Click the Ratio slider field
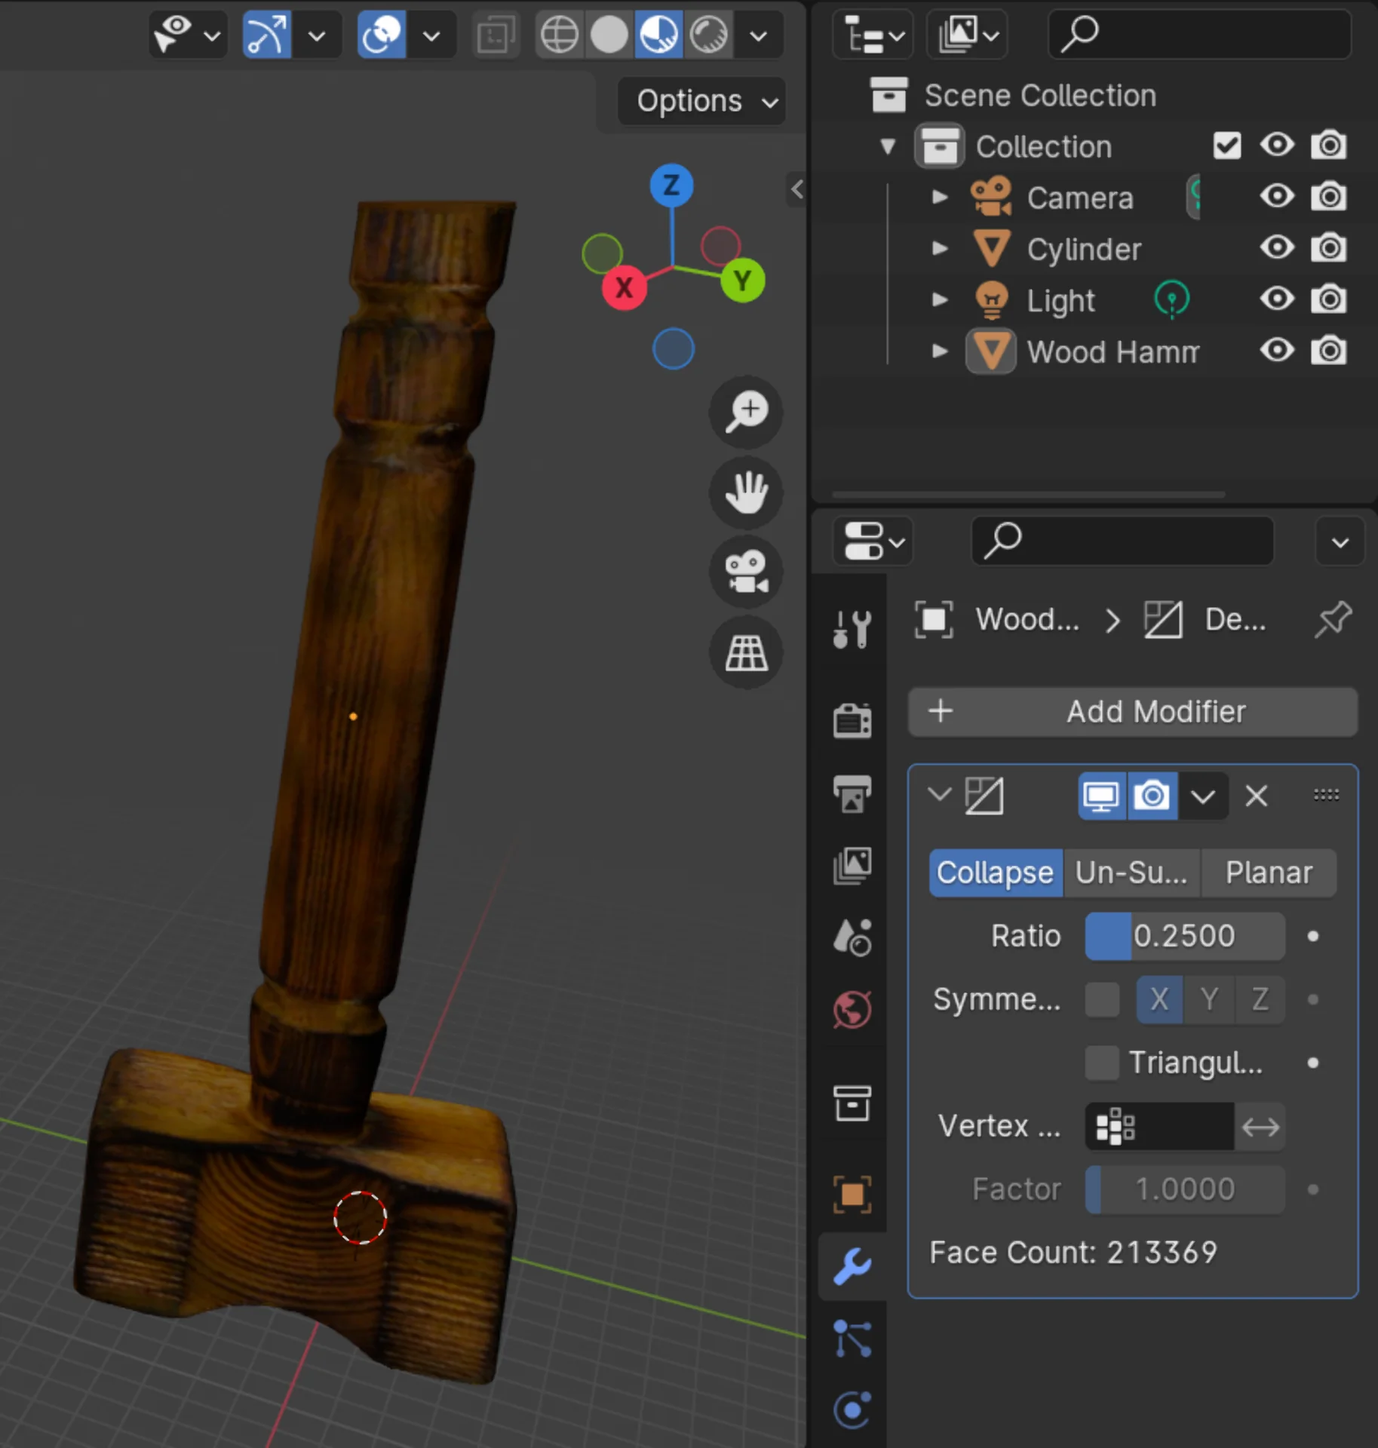The image size is (1378, 1448). pyautogui.click(x=1184, y=936)
